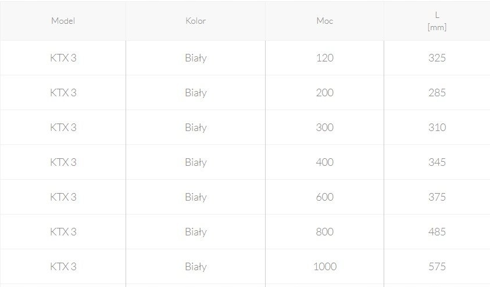490x287 pixels.
Task: Select the Moc value 120
Action: pos(324,58)
